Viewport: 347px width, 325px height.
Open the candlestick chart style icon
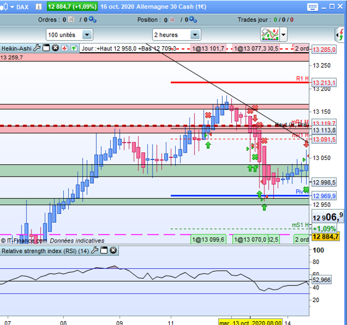point(4,7)
